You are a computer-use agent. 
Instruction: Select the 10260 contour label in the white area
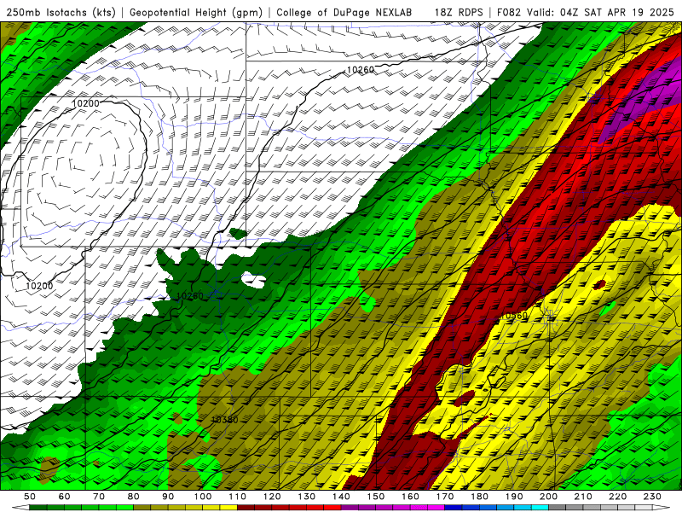360,70
